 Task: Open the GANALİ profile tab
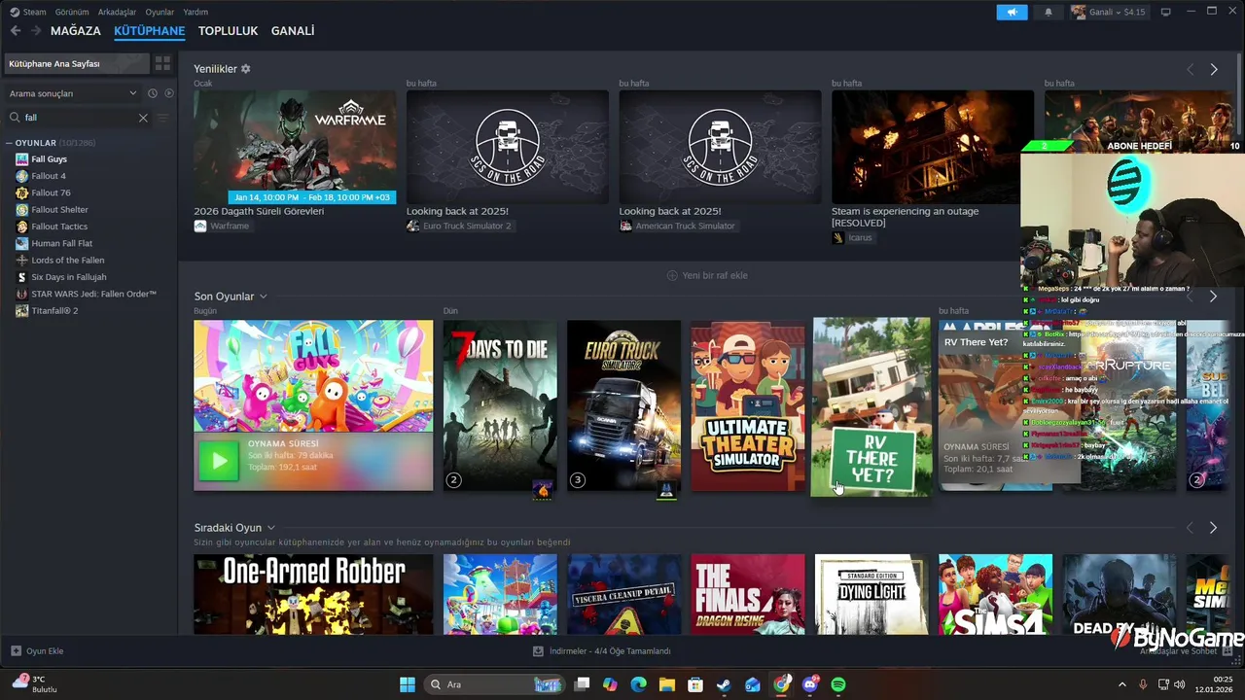click(292, 31)
